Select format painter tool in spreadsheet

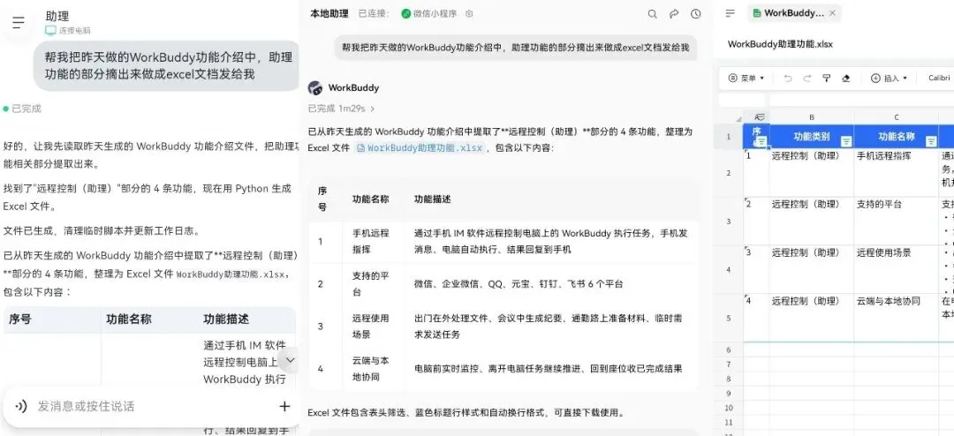click(x=826, y=78)
